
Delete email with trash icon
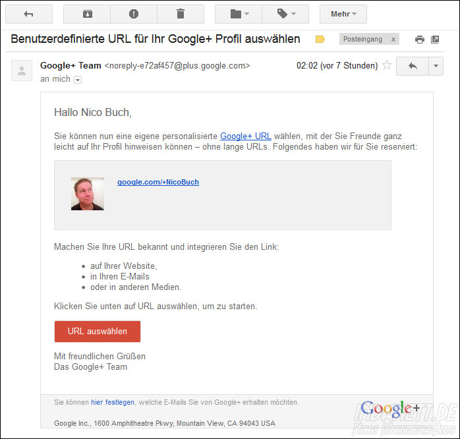click(181, 14)
